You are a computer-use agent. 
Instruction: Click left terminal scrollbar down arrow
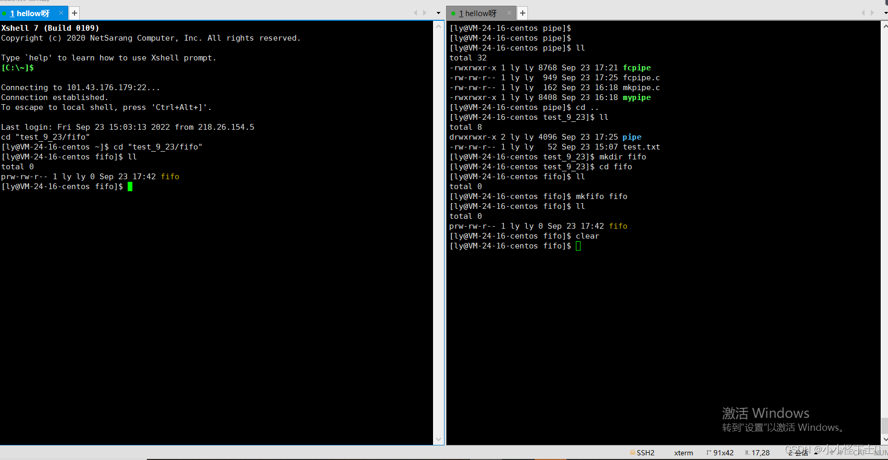pyautogui.click(x=439, y=440)
